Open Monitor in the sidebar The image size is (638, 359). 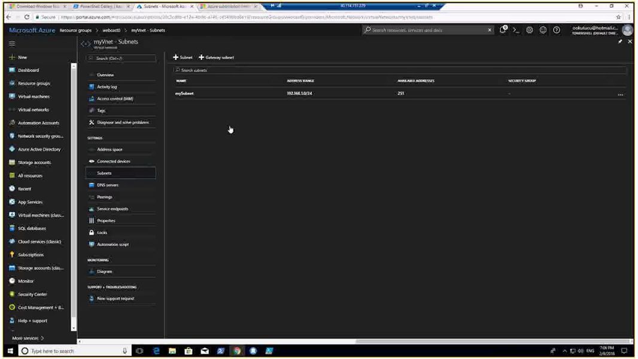tap(26, 281)
